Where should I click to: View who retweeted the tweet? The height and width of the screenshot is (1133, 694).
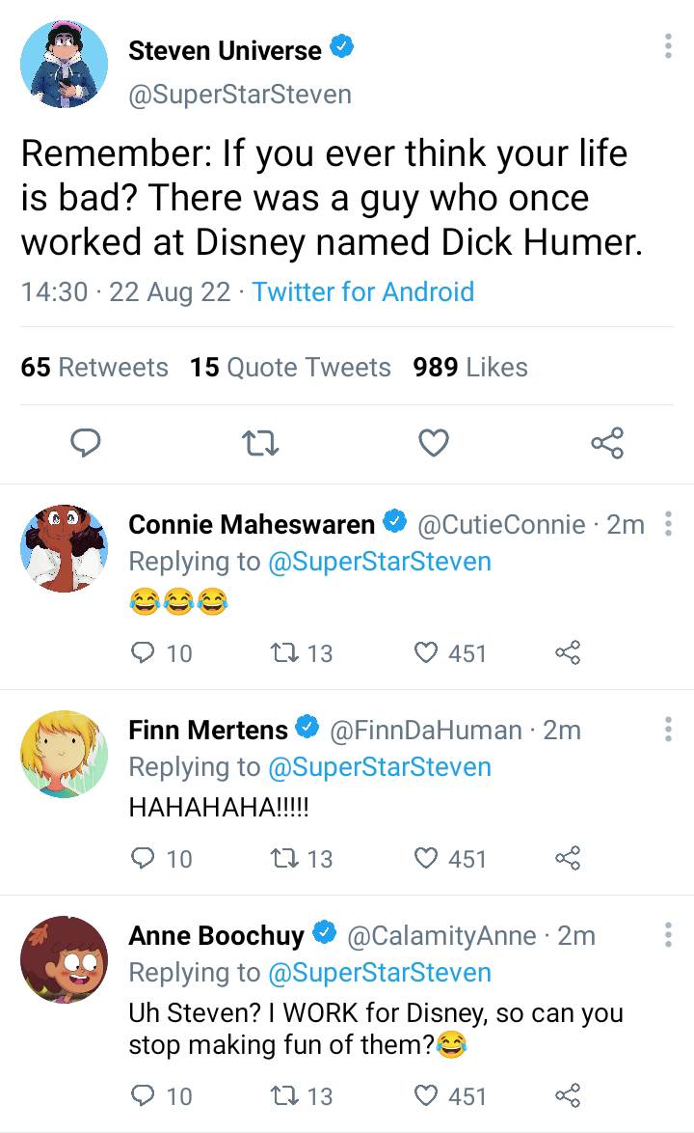pyautogui.click(x=93, y=367)
